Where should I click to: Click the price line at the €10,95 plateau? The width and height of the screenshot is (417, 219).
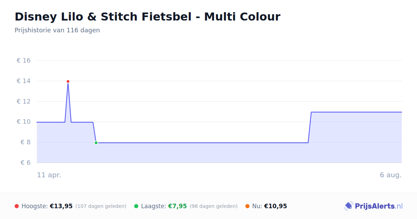click(356, 112)
